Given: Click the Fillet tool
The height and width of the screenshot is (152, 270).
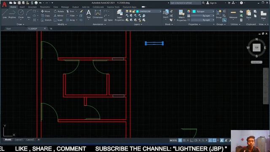Looking at the screenshot, I should tap(70, 16).
